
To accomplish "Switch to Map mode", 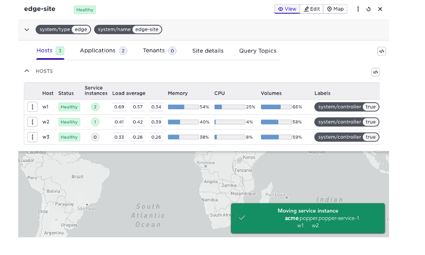I will point(335,9).
